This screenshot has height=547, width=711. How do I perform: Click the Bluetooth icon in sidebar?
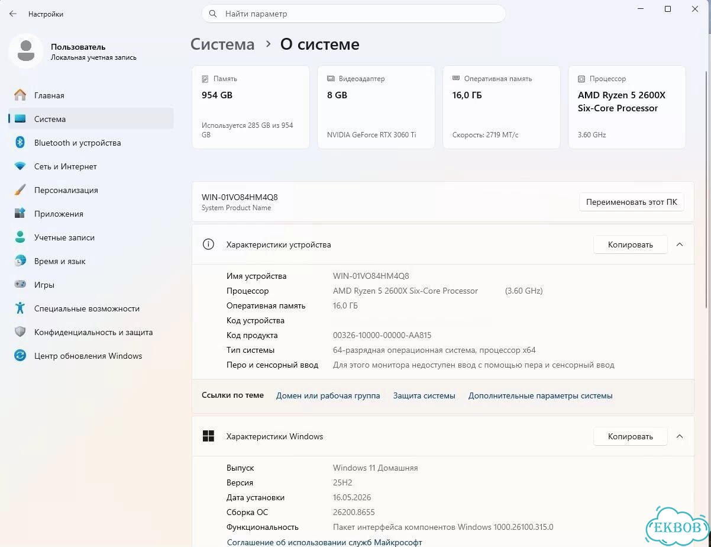click(x=20, y=143)
